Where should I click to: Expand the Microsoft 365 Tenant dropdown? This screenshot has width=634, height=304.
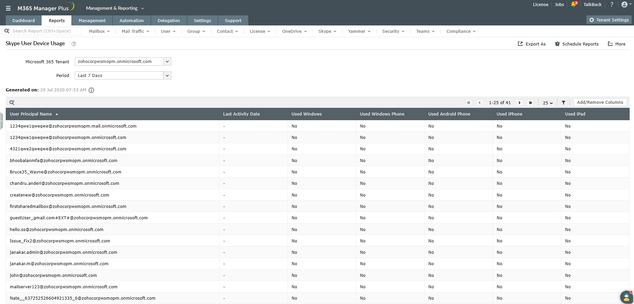coord(167,62)
